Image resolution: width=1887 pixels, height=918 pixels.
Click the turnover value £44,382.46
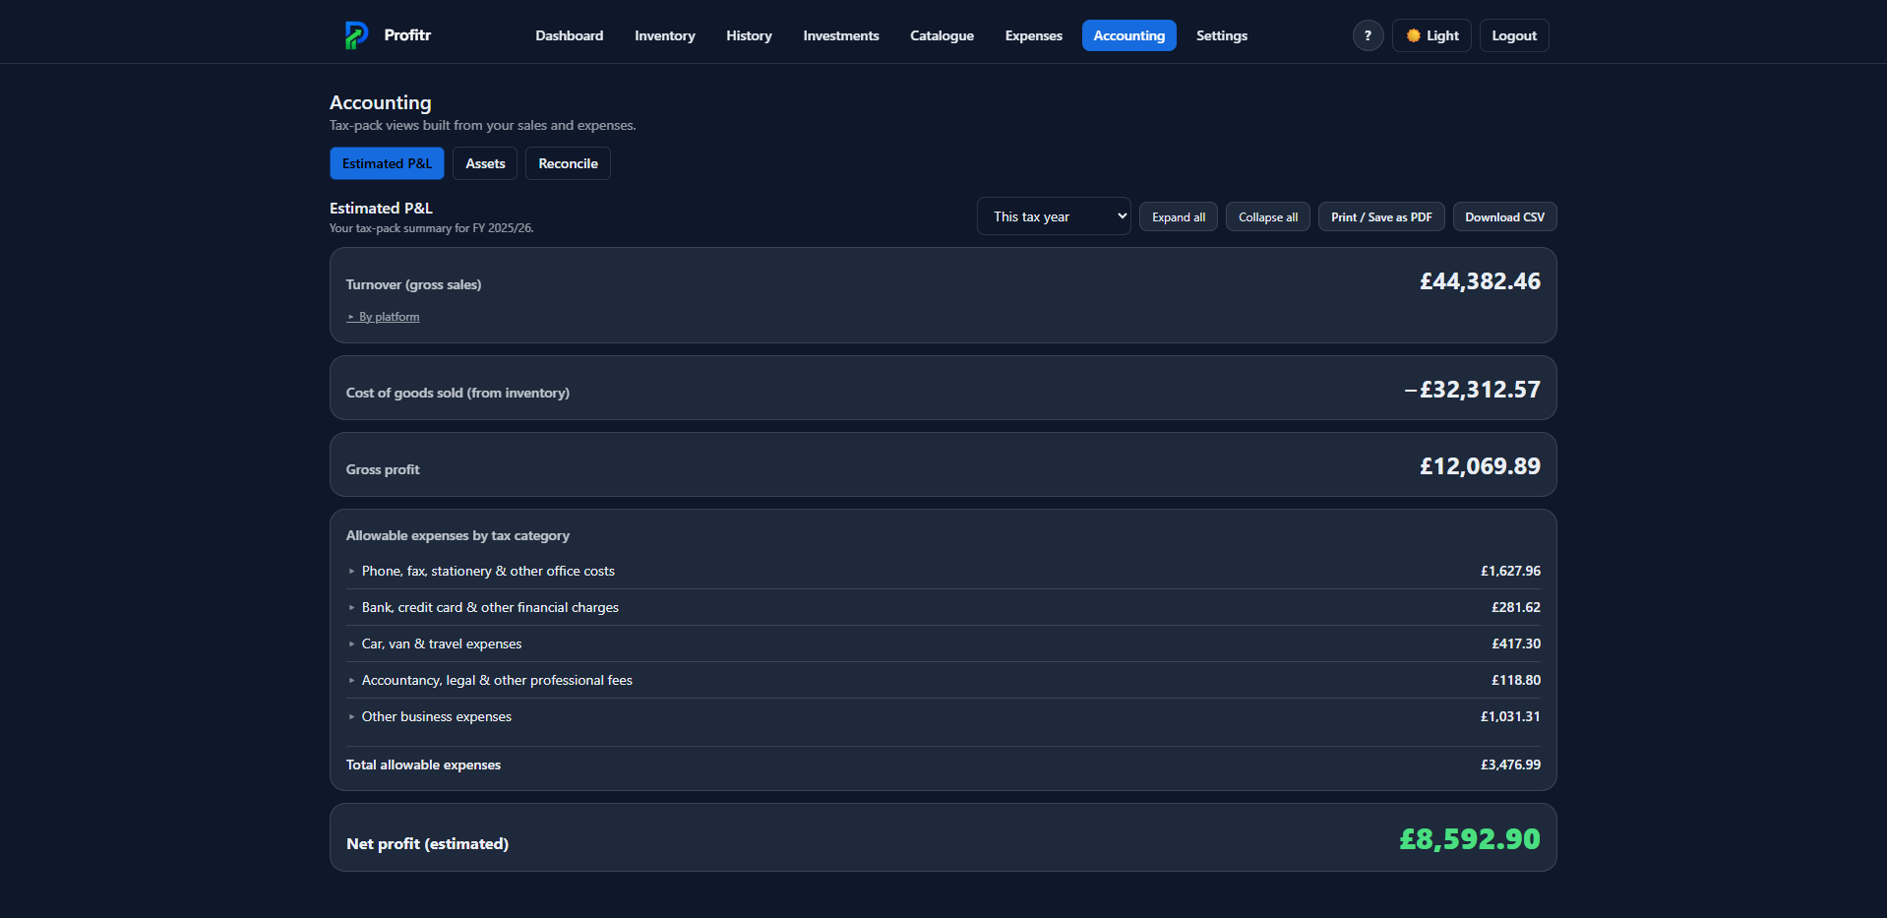[x=1480, y=281]
